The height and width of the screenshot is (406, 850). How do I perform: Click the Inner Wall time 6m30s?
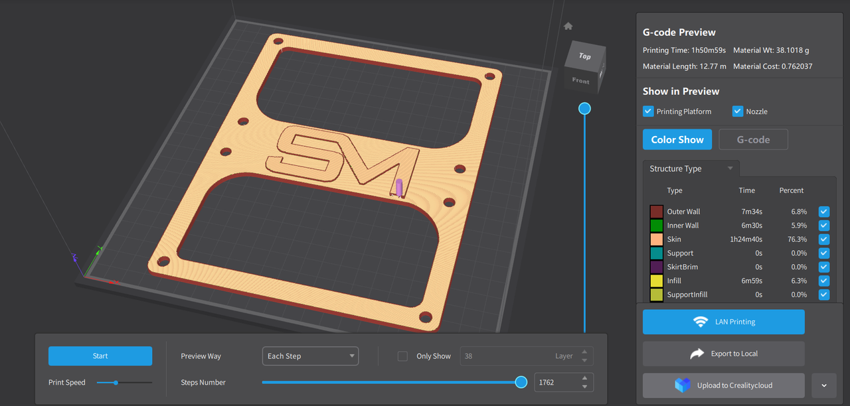pyautogui.click(x=751, y=226)
